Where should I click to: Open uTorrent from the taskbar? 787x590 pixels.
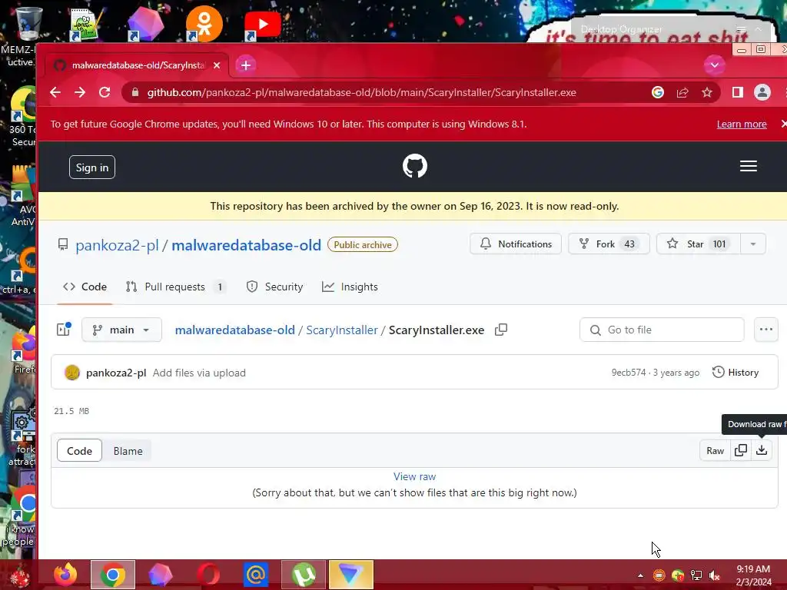pos(303,575)
